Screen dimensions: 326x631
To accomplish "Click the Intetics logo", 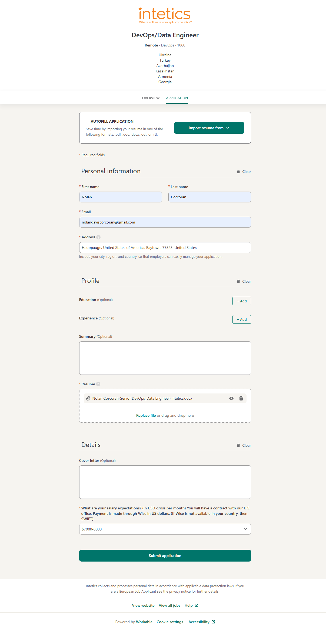I will [165, 15].
